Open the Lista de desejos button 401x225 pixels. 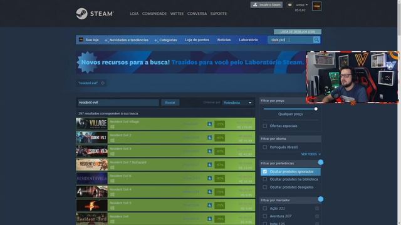tap(298, 32)
